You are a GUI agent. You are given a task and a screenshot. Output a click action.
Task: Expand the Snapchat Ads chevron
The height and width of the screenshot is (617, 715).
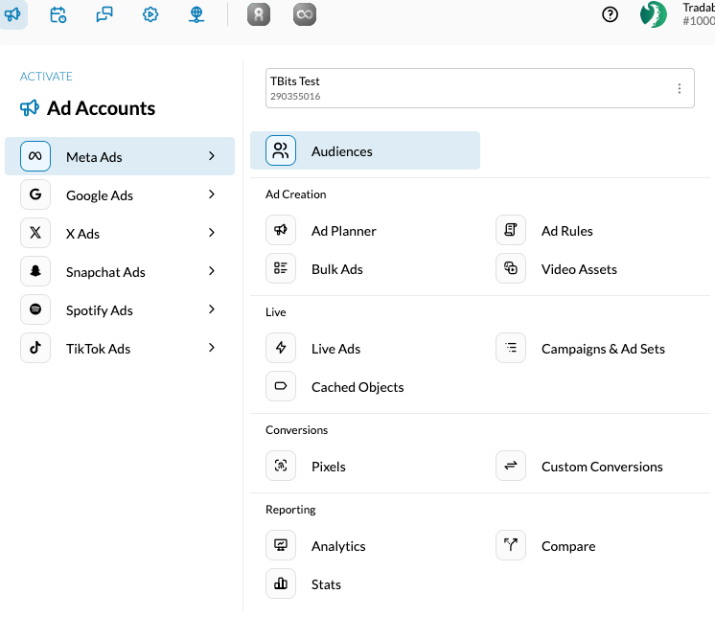212,272
